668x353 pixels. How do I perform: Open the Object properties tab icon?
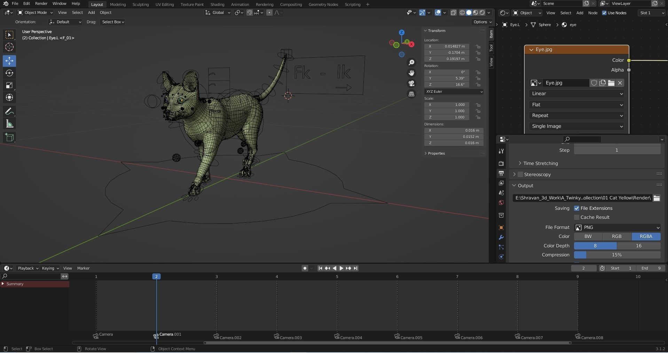[501, 228]
